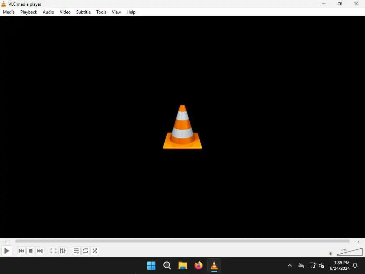Viewport: 365px width, 274px height.
Task: Open the Windows Start menu
Action: pos(151,265)
